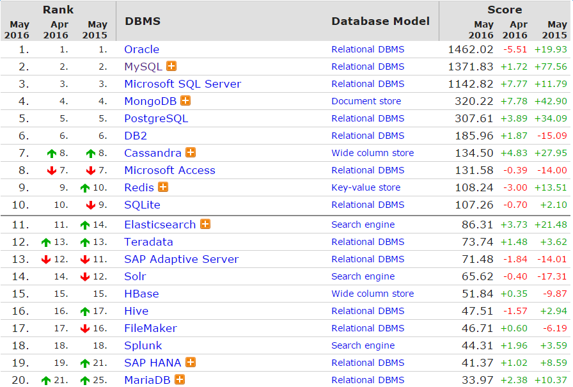
Task: Click the score change value +77.56
Action: pyautogui.click(x=551, y=67)
